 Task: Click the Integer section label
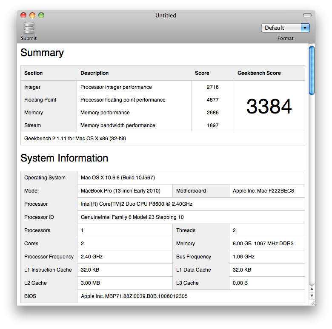[x=32, y=87]
